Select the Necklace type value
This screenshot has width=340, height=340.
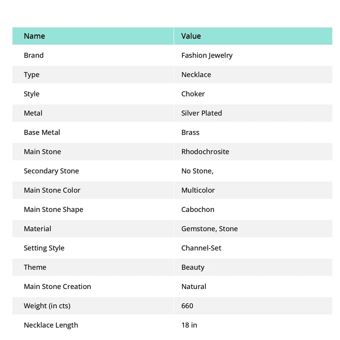coord(196,75)
